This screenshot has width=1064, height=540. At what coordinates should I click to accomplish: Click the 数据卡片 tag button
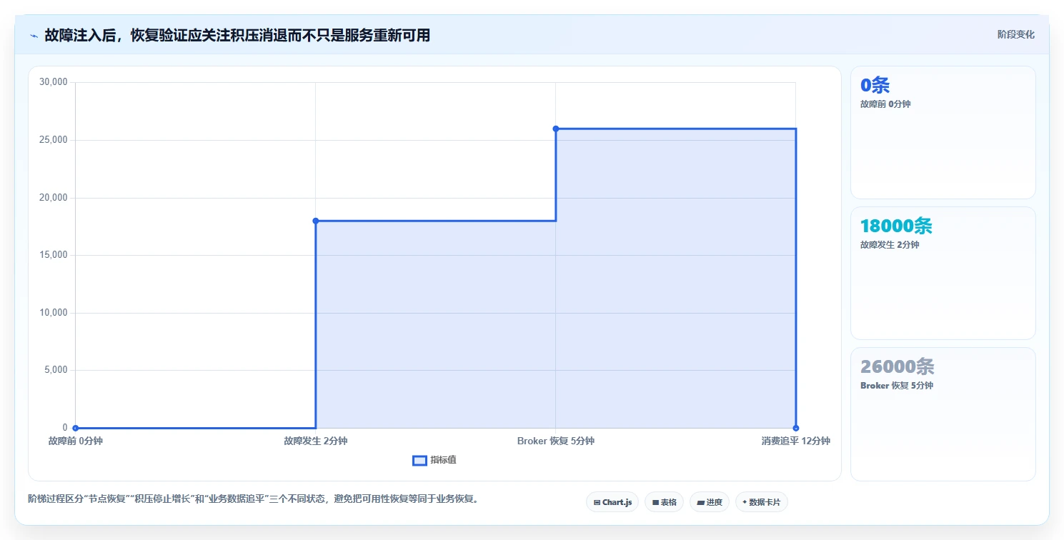pos(761,502)
